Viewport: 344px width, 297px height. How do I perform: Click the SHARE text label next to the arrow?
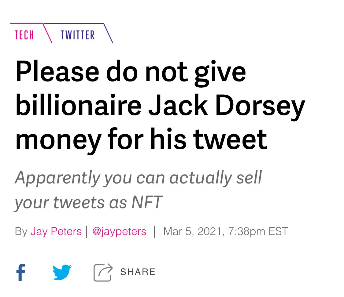(138, 271)
